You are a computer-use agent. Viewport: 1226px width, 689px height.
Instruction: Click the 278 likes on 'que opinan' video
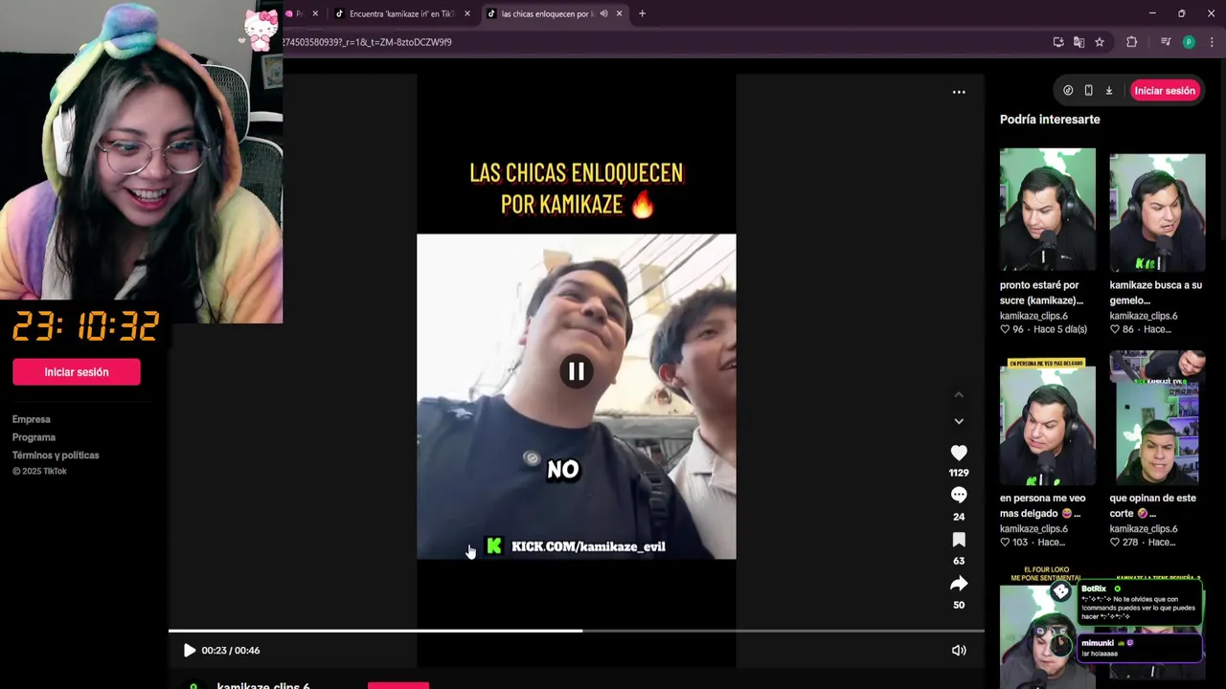1124,543
